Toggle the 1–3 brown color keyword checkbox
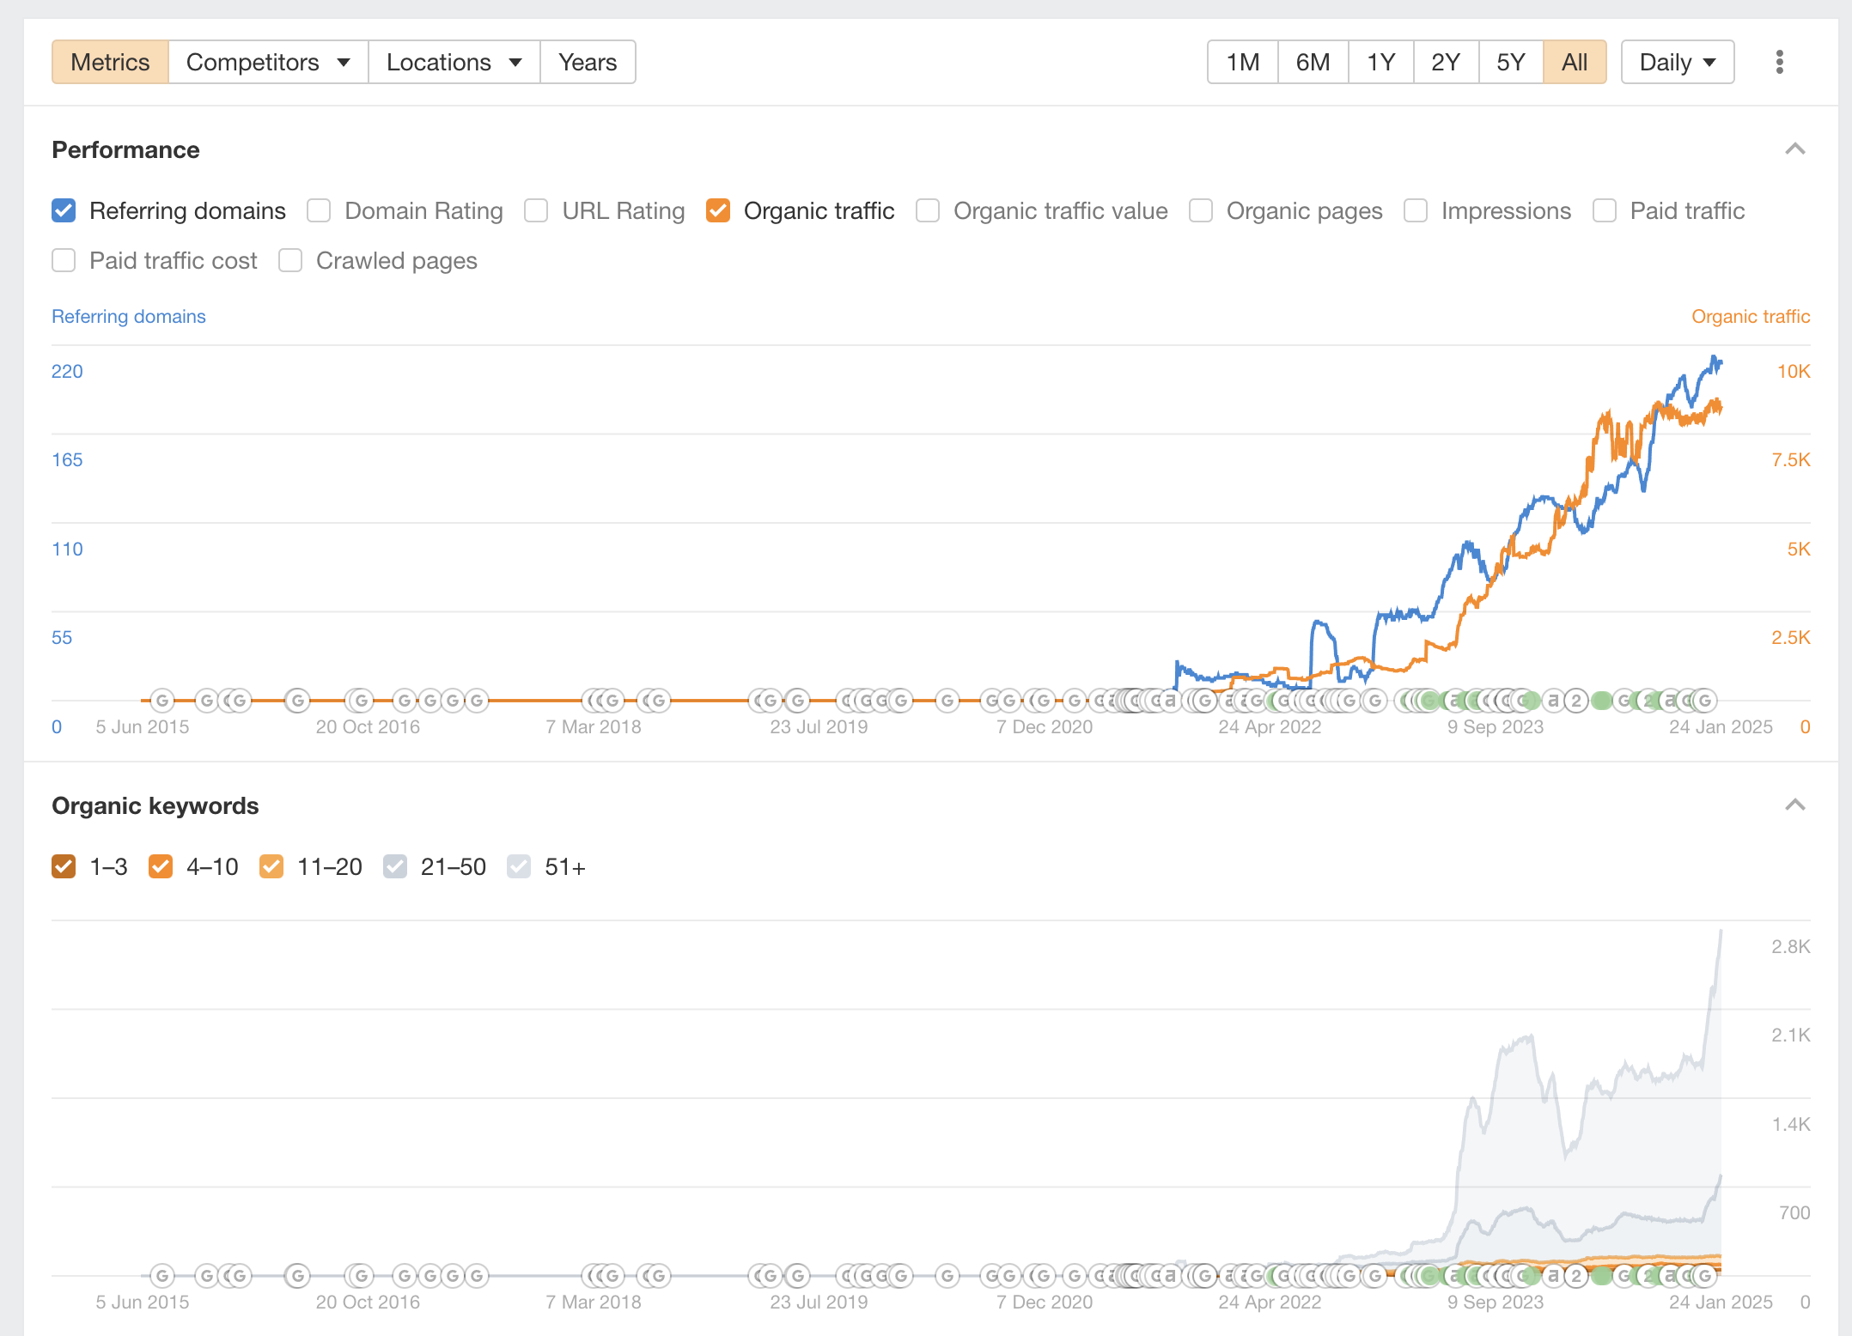The height and width of the screenshot is (1336, 1852). [x=64, y=866]
